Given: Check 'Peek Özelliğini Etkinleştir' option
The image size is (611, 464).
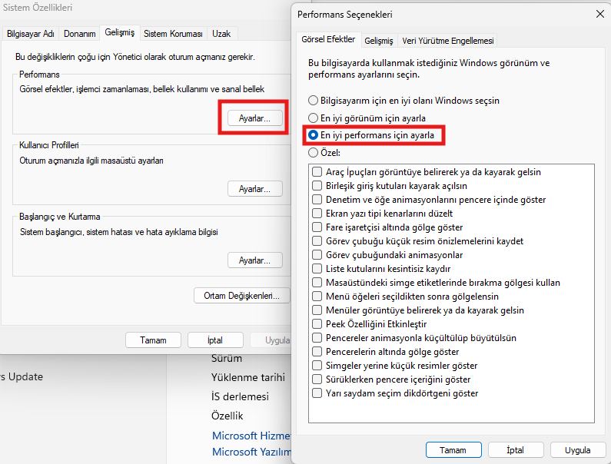Looking at the screenshot, I should coord(317,324).
